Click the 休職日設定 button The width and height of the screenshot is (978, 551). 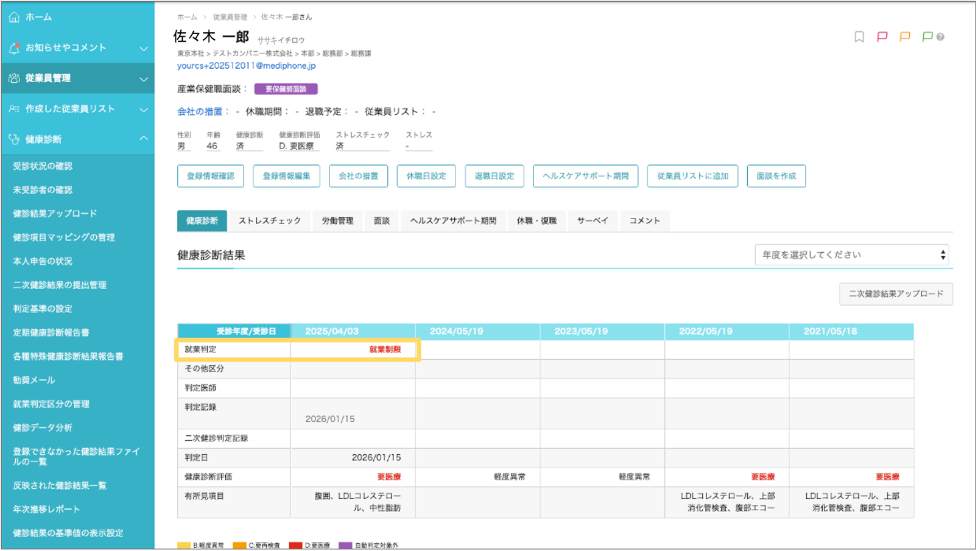tap(426, 176)
